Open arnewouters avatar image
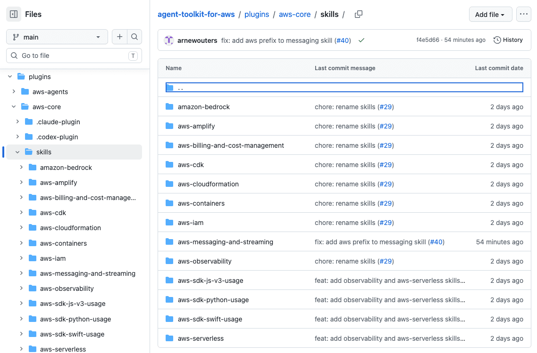Viewport: 537px width, 353px height. coord(169,40)
